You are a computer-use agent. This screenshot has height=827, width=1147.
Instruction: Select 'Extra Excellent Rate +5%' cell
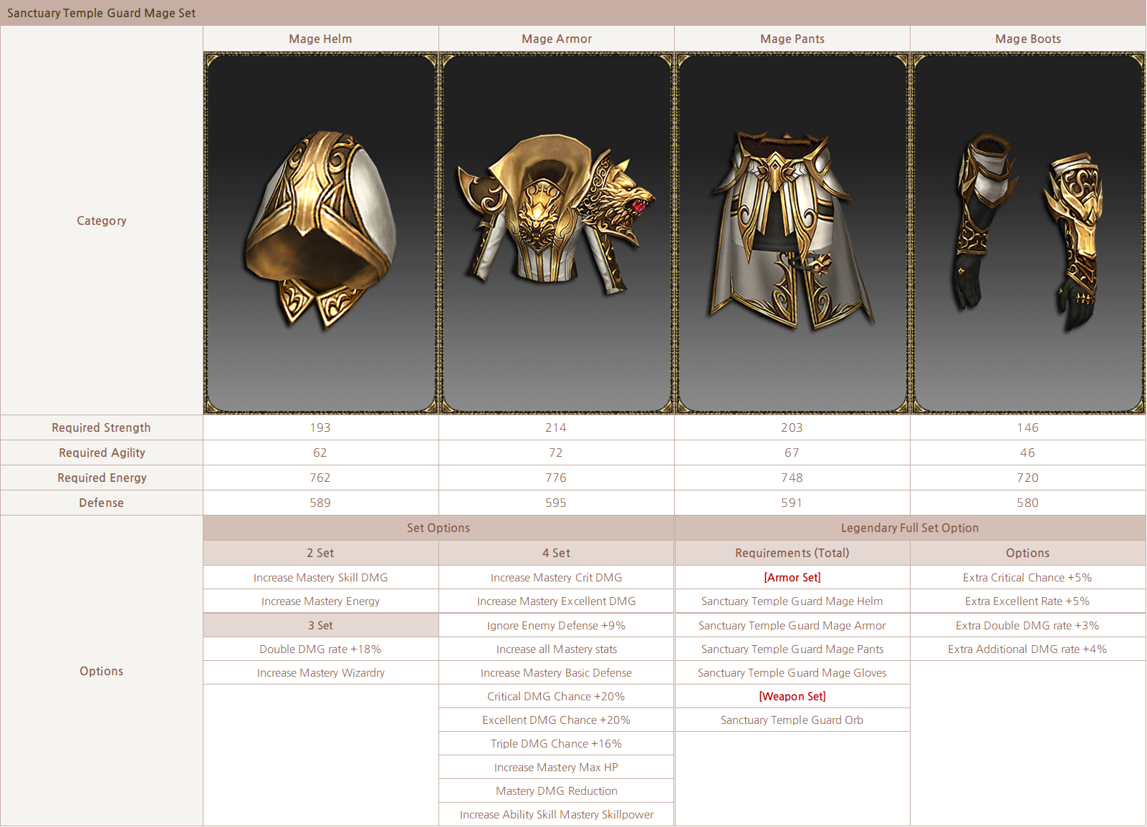coord(1027,601)
